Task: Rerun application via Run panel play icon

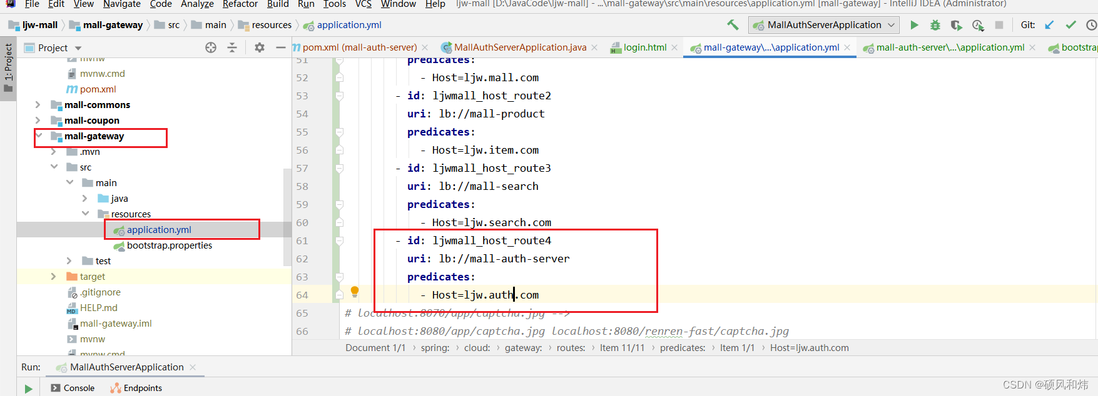Action: coord(28,389)
